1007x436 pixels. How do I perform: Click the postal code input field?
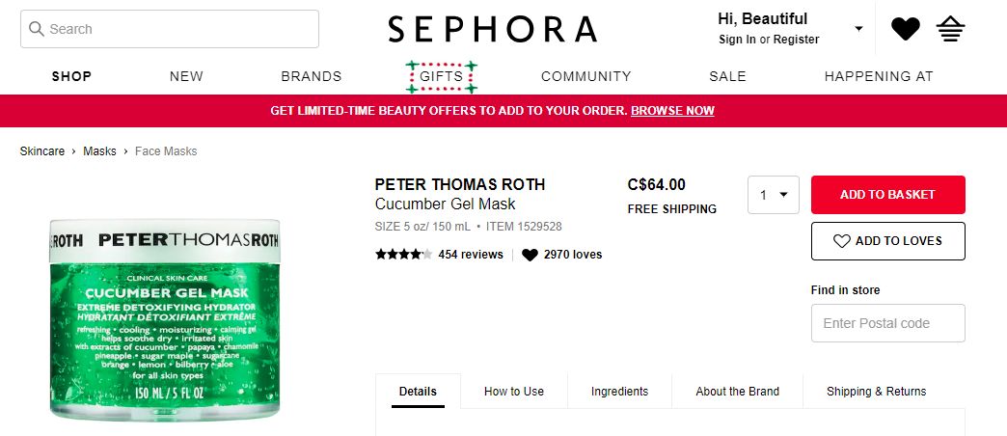887,323
